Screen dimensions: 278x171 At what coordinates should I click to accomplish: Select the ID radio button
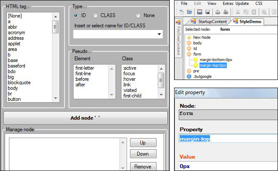(76, 15)
